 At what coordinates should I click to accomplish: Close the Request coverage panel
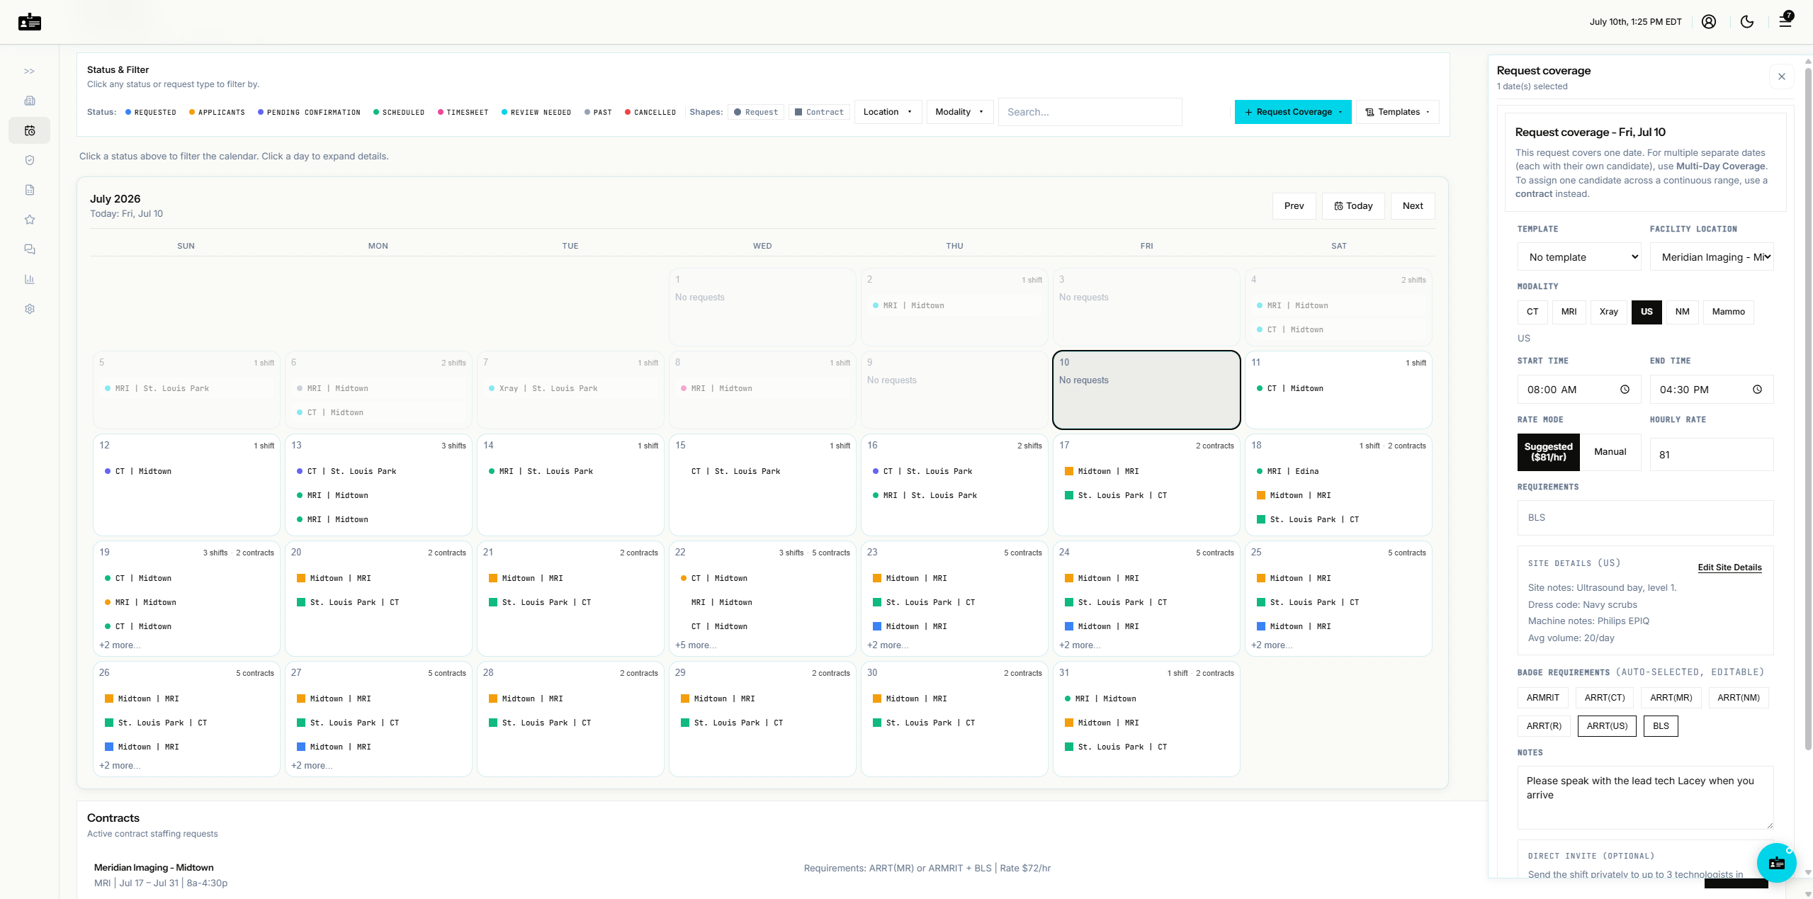click(x=1782, y=77)
